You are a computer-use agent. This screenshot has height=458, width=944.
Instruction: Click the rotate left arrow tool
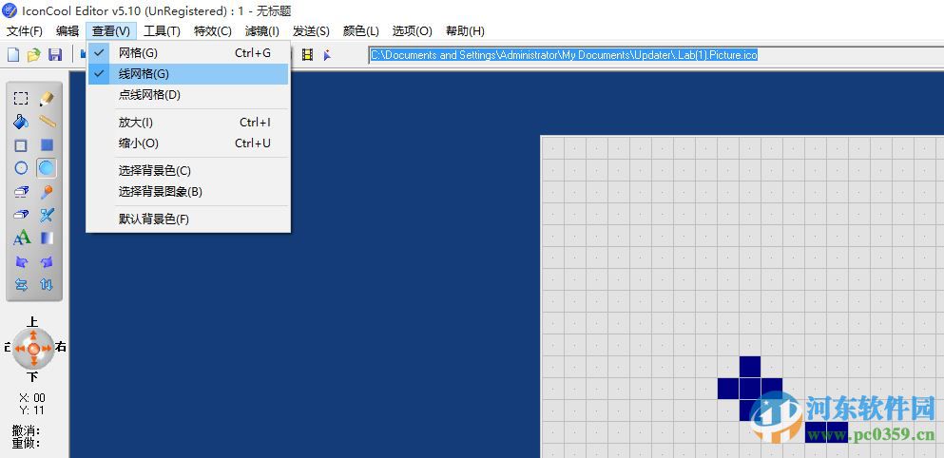point(21,262)
